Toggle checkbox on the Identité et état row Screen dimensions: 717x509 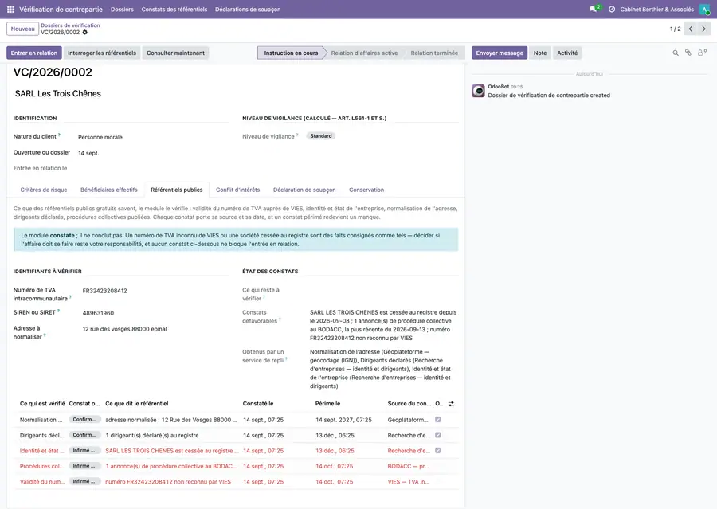point(437,451)
